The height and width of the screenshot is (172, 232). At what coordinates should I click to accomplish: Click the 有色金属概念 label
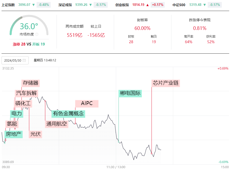point(68,114)
